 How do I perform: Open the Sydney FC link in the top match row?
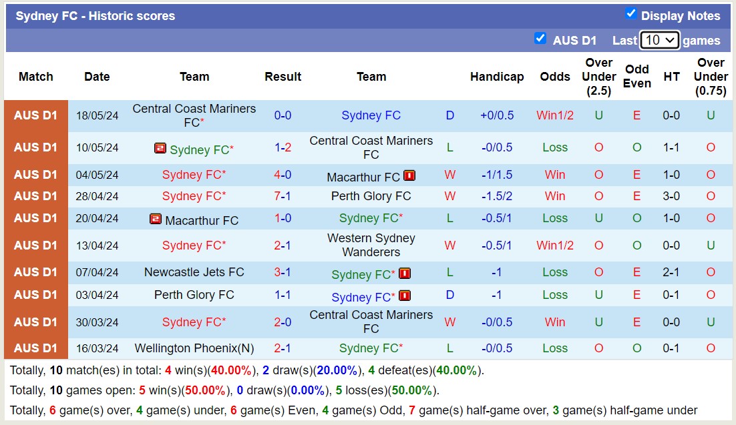tap(371, 115)
